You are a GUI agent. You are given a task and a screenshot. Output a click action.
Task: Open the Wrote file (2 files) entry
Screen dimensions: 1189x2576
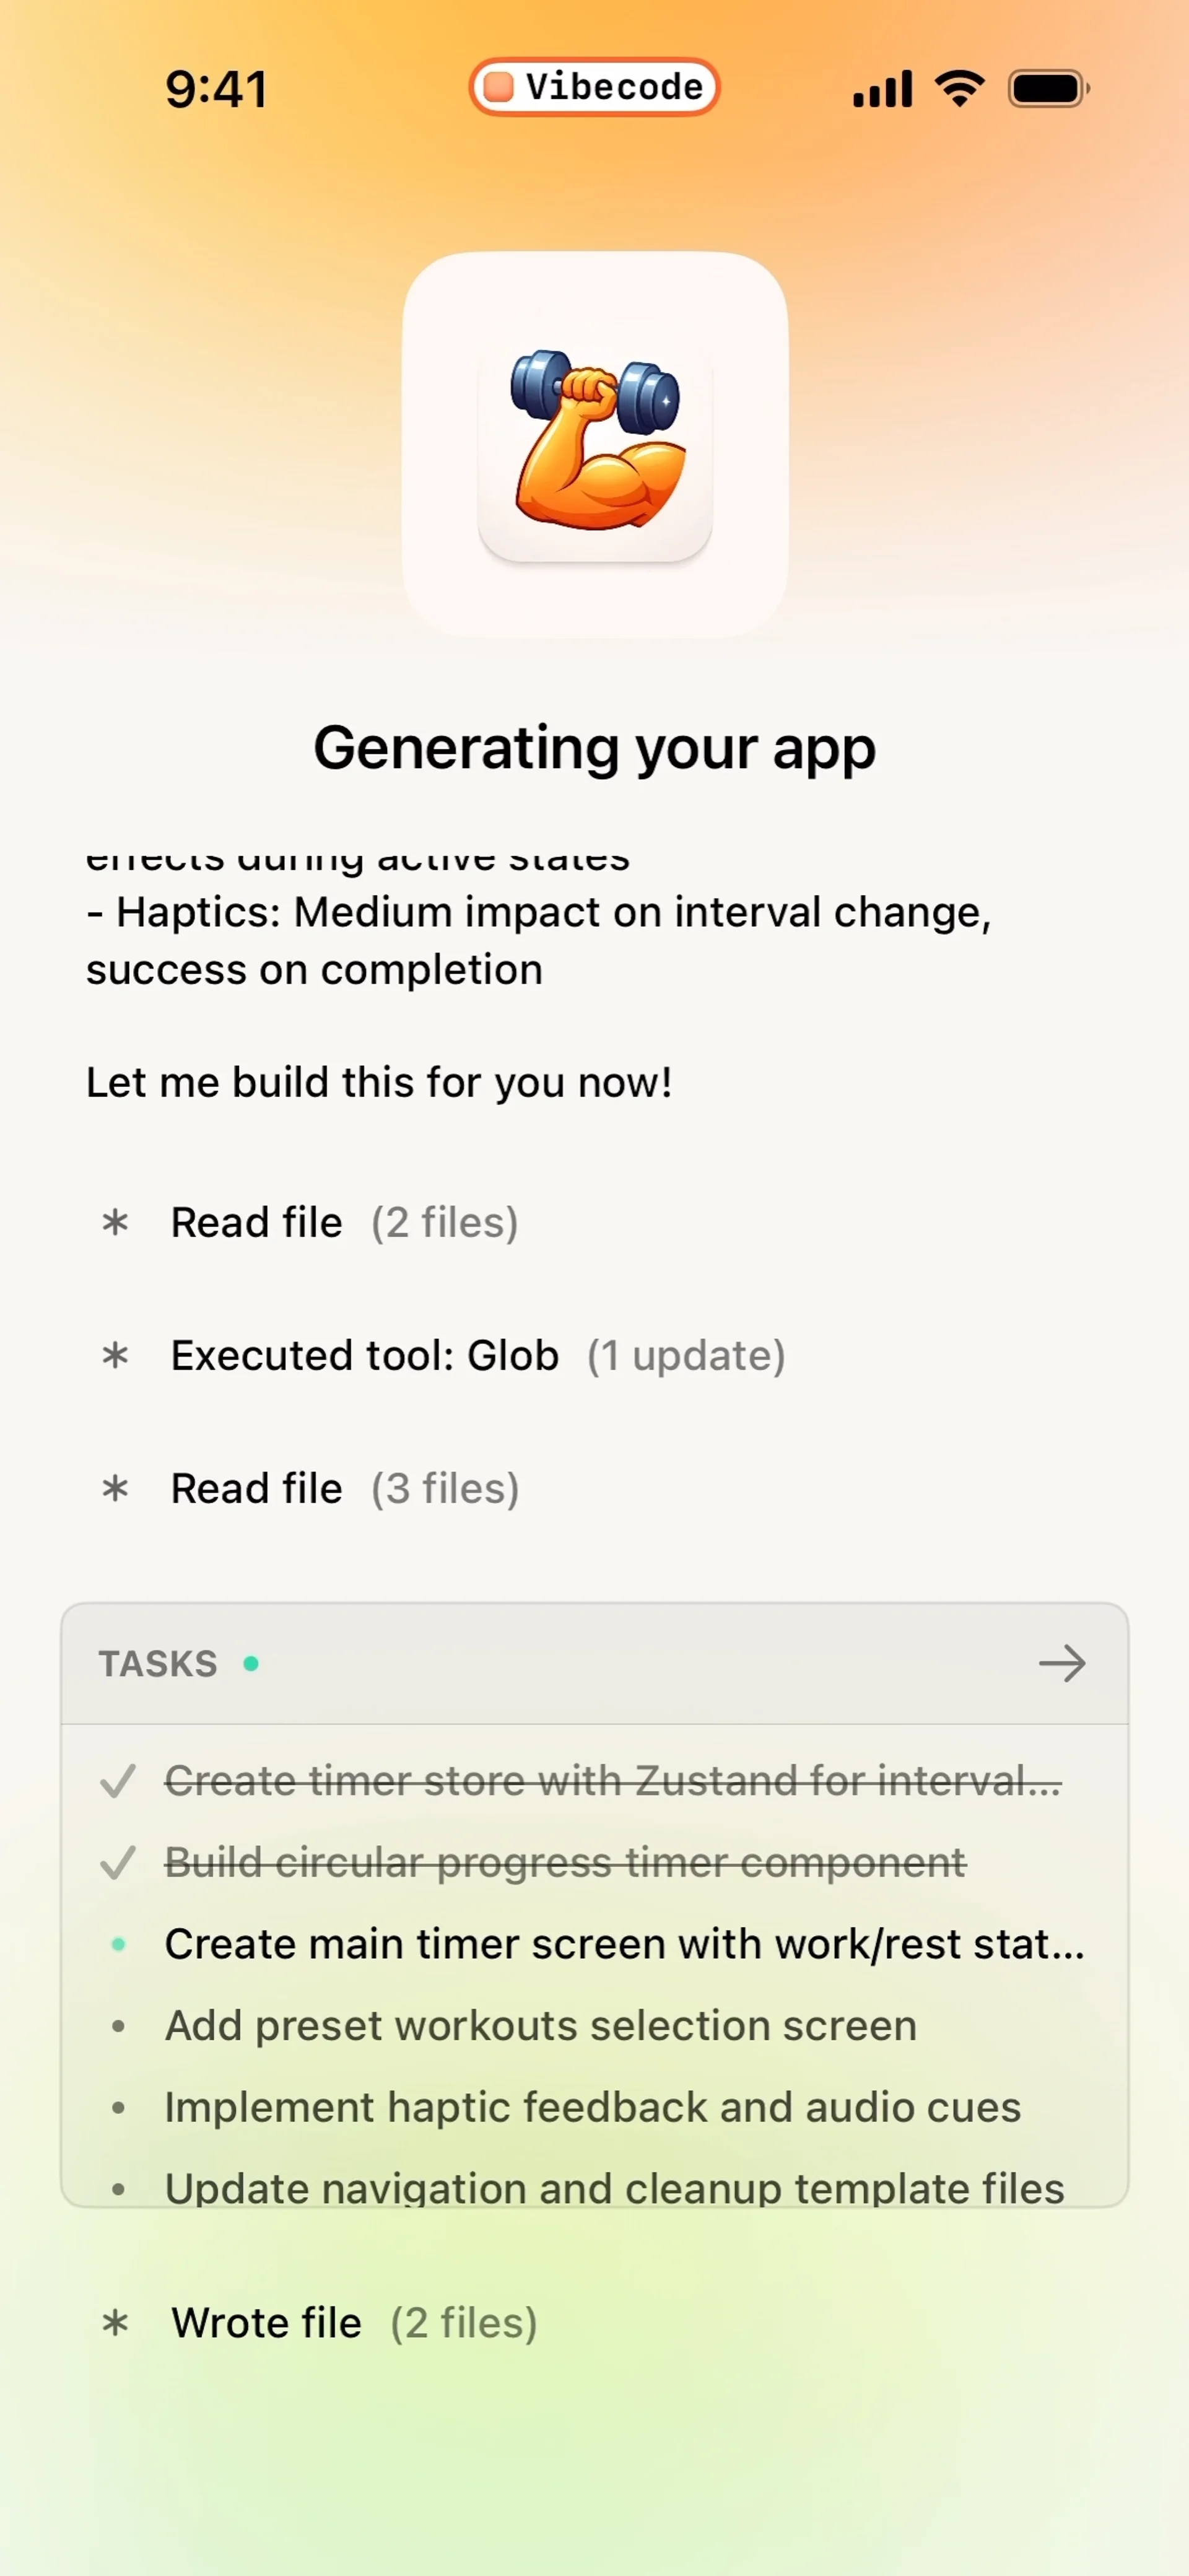coord(353,2322)
